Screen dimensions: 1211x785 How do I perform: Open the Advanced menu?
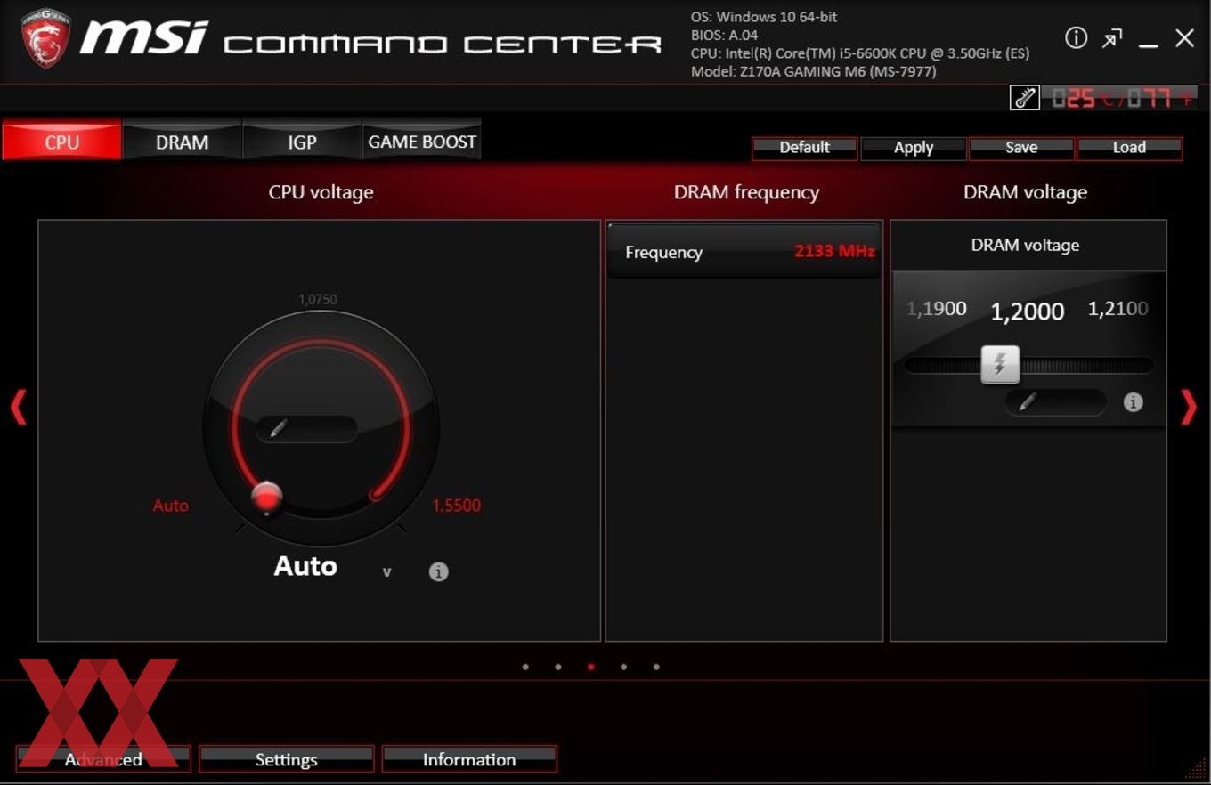tap(103, 759)
